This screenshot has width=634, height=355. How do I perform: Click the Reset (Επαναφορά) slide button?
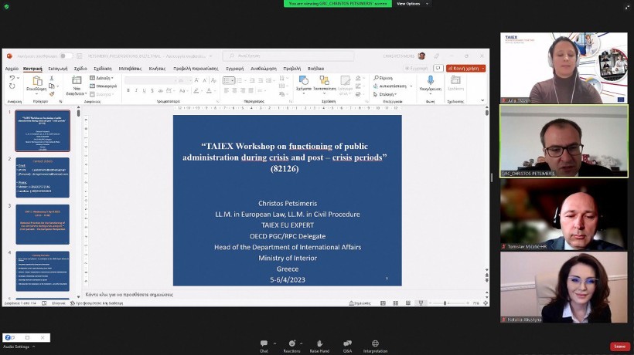[x=103, y=86]
